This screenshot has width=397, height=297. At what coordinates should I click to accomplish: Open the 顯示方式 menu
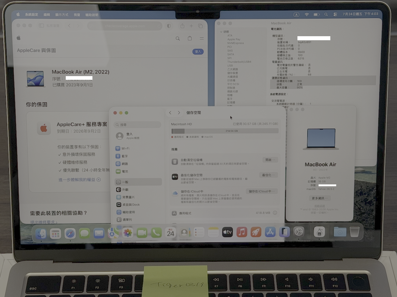pyautogui.click(x=62, y=15)
